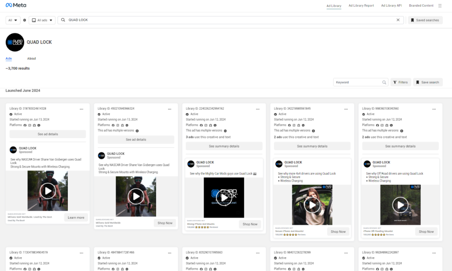See summary details for the Mighty Car Mods ad
Image resolution: width=452 pixels, height=271 pixels.
(224, 146)
